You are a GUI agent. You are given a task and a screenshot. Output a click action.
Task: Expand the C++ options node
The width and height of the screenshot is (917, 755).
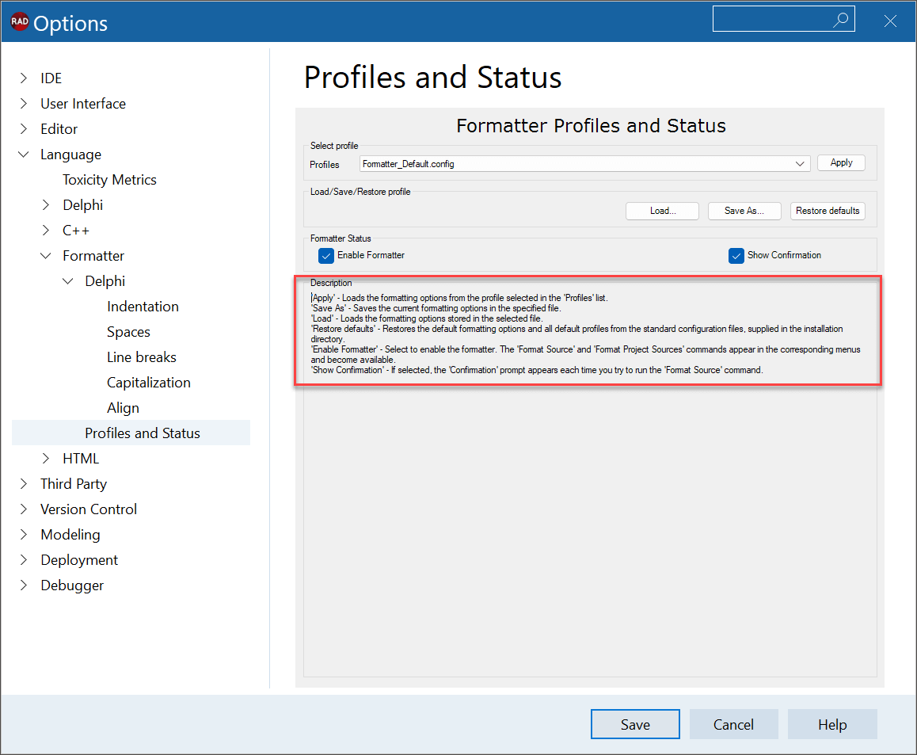coord(46,231)
